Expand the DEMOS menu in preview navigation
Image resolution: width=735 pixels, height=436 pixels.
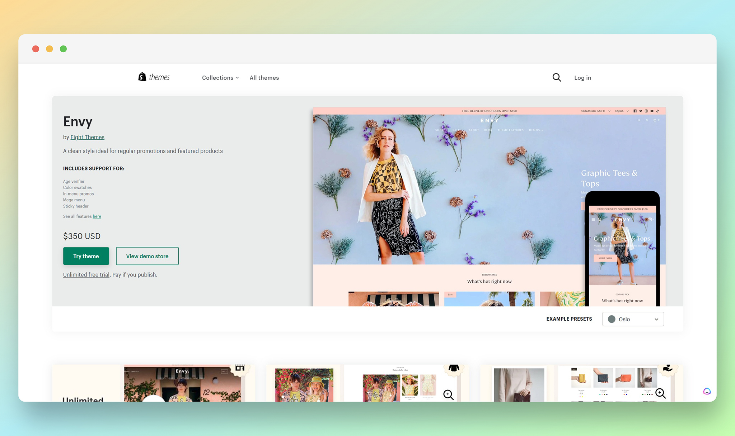(536, 130)
